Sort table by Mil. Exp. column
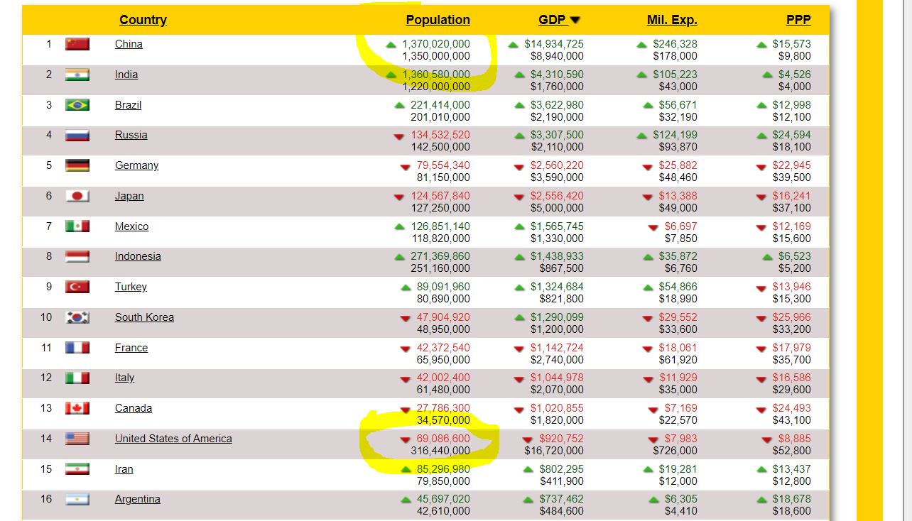Image resolution: width=912 pixels, height=521 pixels. coord(671,20)
